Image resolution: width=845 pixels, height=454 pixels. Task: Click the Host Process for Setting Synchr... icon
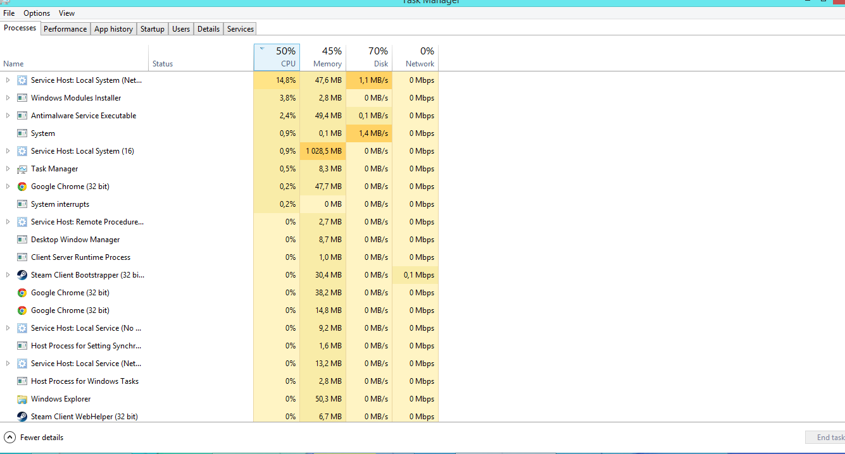22,346
